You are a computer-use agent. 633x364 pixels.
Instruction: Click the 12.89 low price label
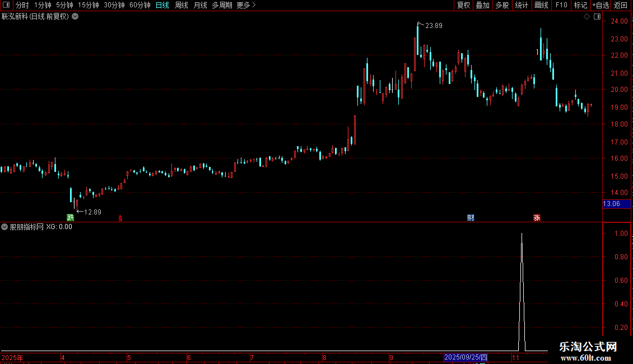click(x=92, y=212)
